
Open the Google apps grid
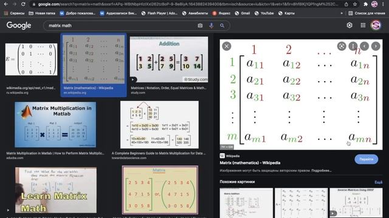[x=363, y=25]
